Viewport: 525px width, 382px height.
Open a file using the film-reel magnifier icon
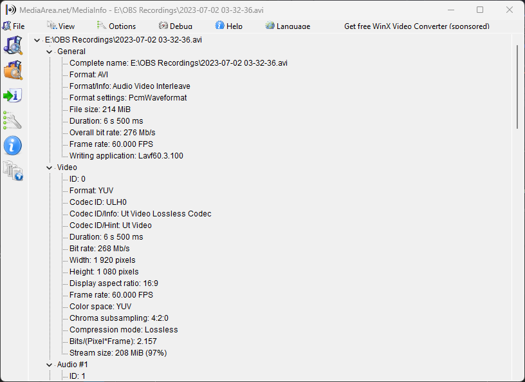(12, 45)
